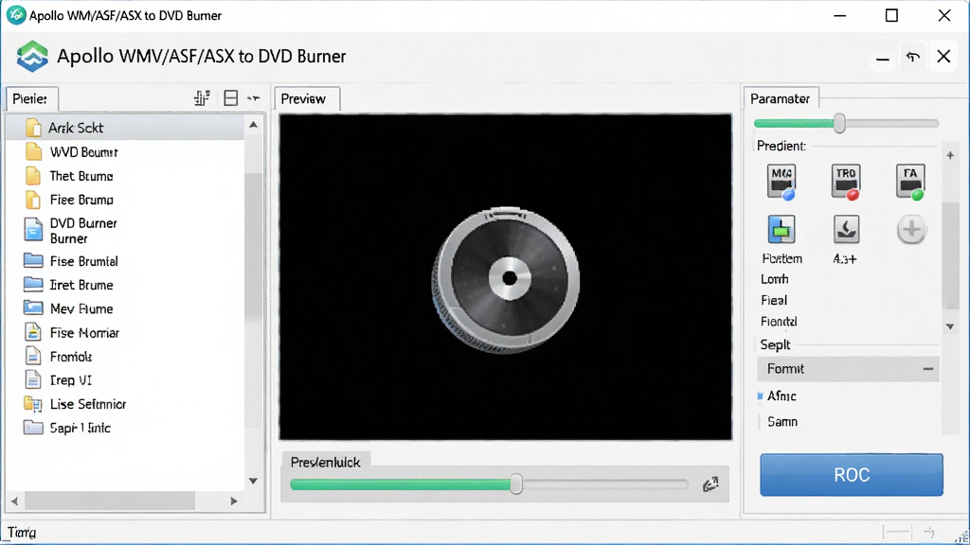Screen dimensions: 970x545
Task: Click the app icon in the title bar
Action: coord(15,15)
